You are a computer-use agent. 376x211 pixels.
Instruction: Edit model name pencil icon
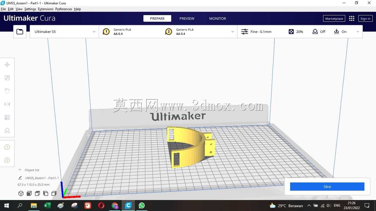pyautogui.click(x=20, y=178)
